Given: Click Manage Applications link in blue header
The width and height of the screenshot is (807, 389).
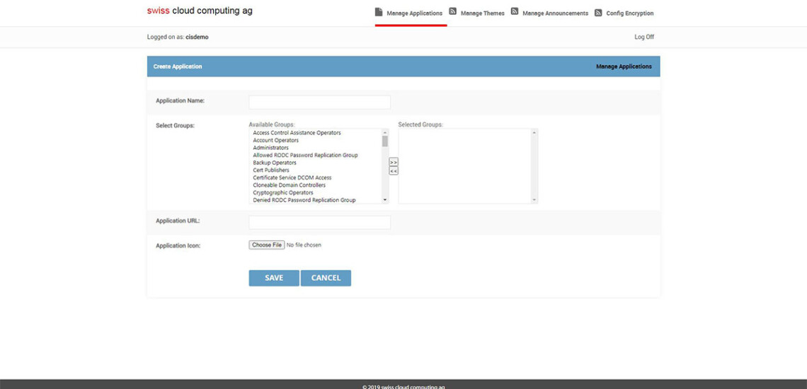Looking at the screenshot, I should point(624,66).
